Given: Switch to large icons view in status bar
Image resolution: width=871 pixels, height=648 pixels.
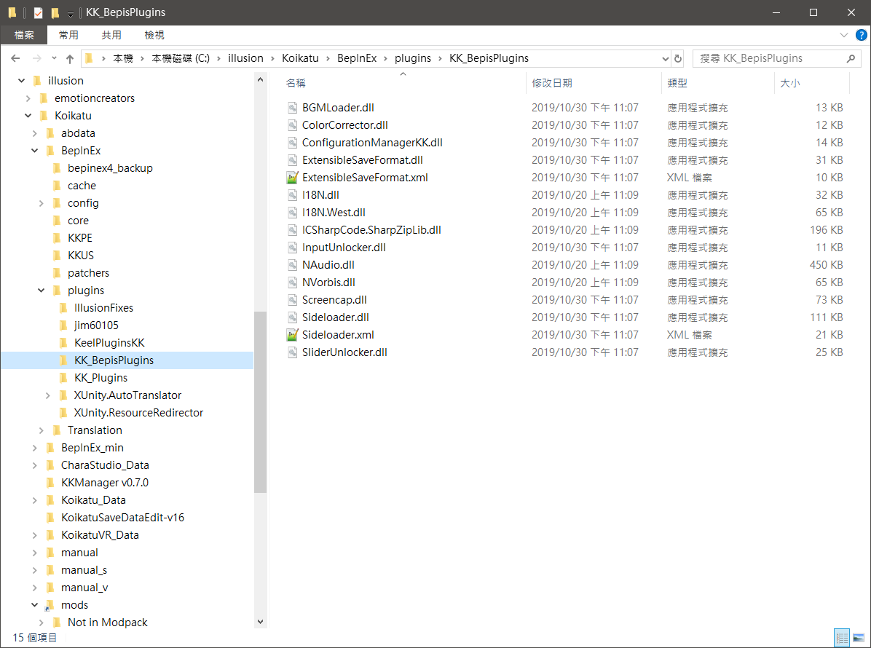Looking at the screenshot, I should pyautogui.click(x=858, y=638).
